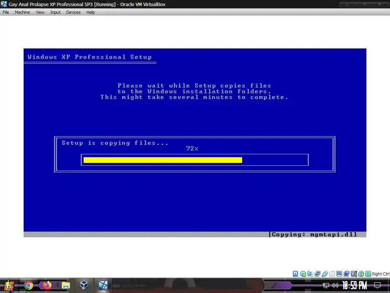Click the yellow copy progress bar
Screen dimensions: 390x293
click(x=163, y=160)
